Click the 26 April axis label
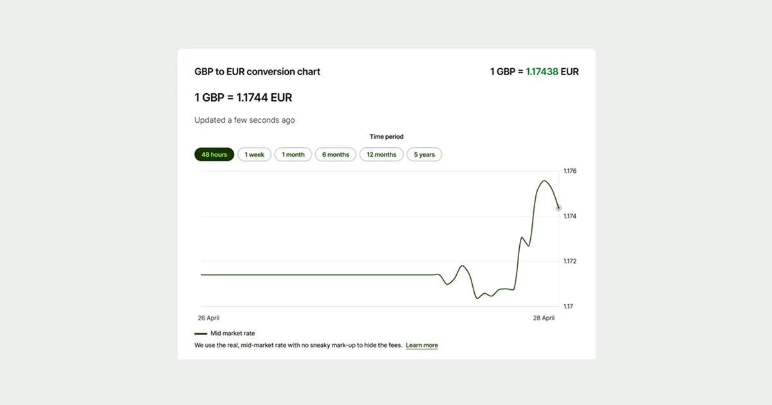 tap(208, 318)
